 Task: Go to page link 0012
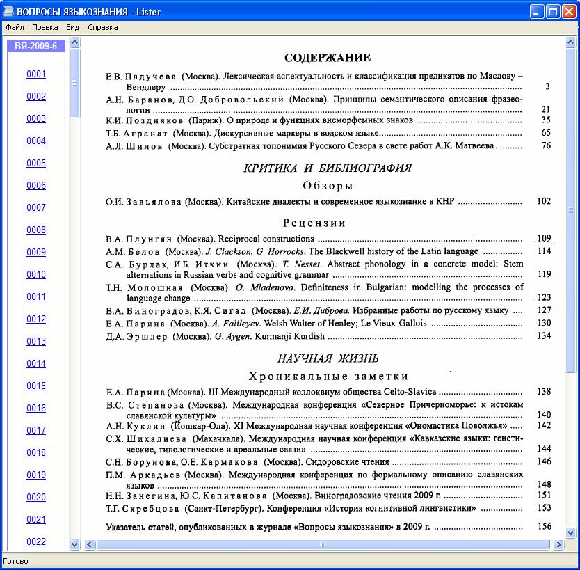coord(36,319)
